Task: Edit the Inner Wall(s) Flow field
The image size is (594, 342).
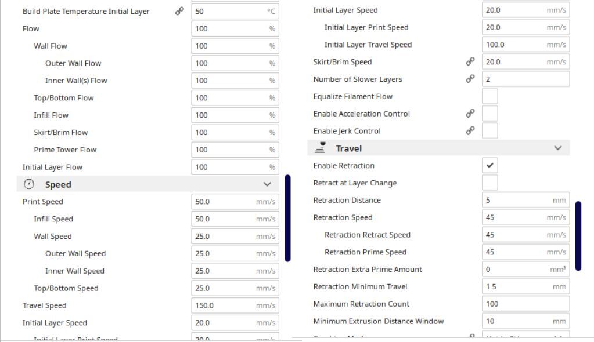Action: (235, 81)
